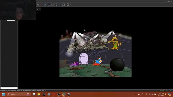The width and height of the screenshot is (173, 97).
Task: Revert the VM to its snapshot
Action: point(41,5)
